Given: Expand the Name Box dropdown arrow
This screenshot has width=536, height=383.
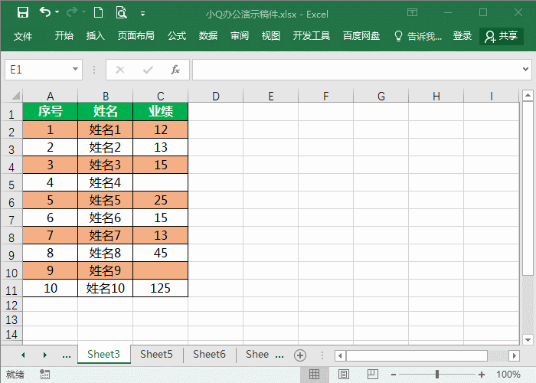Looking at the screenshot, I should point(76,70).
